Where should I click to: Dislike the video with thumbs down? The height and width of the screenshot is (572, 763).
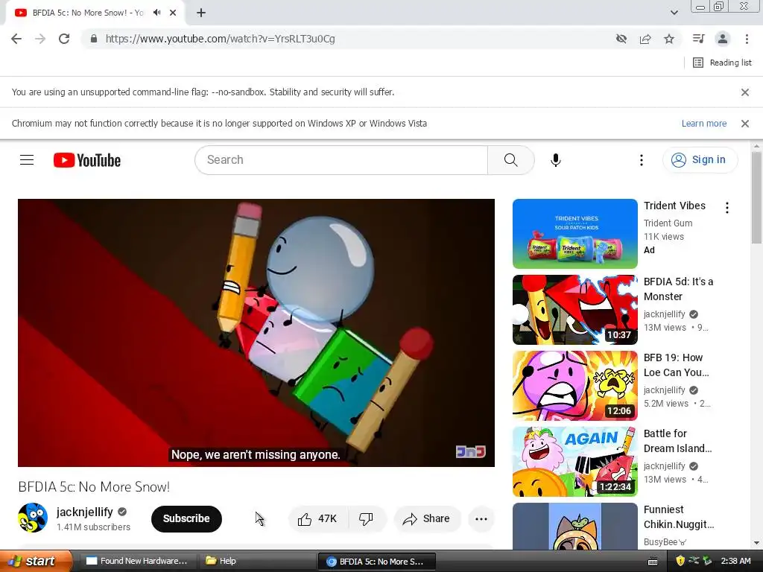click(x=367, y=519)
